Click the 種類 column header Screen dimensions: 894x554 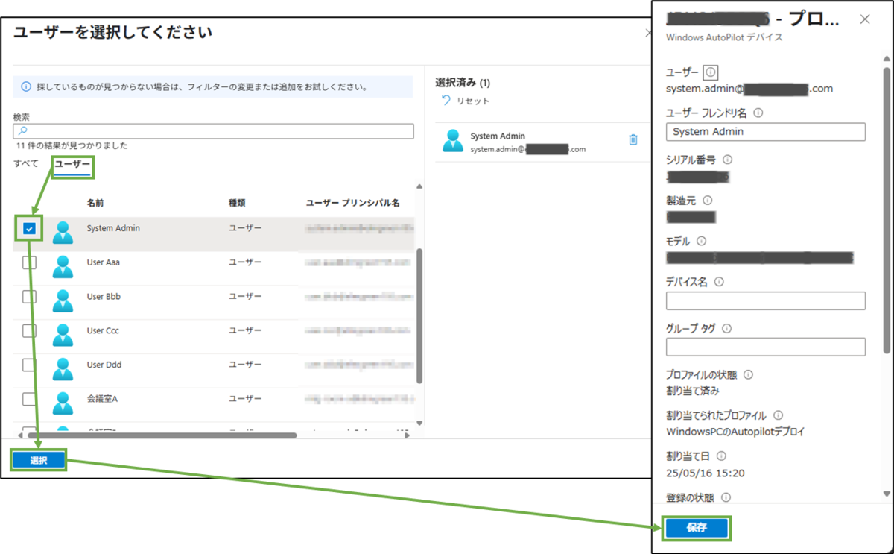coord(237,203)
